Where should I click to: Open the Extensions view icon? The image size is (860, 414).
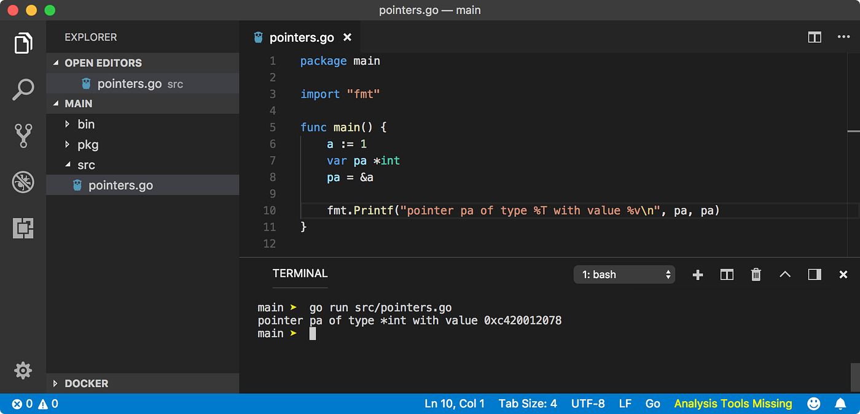[x=23, y=228]
